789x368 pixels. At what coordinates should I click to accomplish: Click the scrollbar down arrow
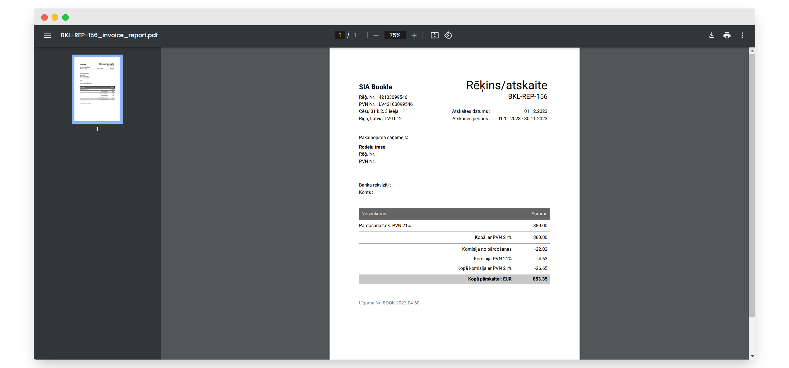(x=752, y=356)
